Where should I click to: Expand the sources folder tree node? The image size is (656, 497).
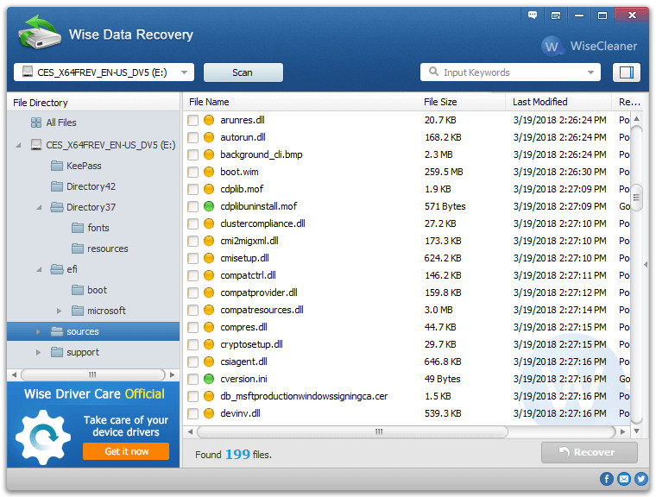click(x=38, y=331)
